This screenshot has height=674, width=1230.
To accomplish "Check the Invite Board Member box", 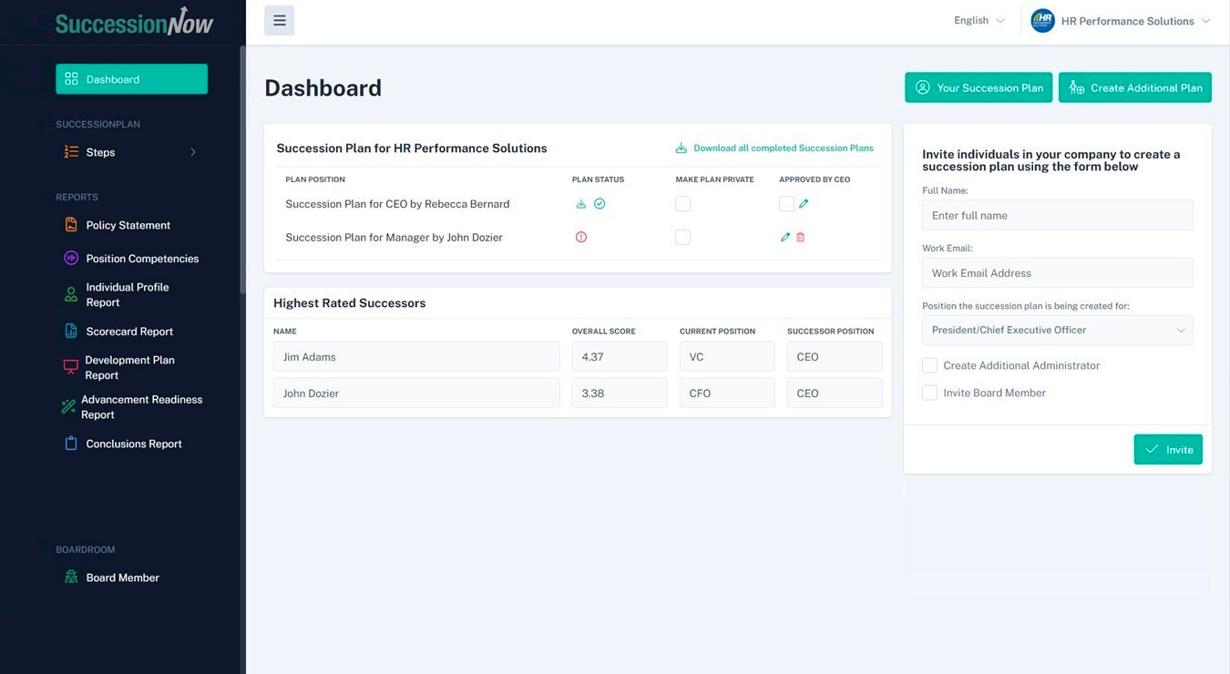I will [x=929, y=393].
